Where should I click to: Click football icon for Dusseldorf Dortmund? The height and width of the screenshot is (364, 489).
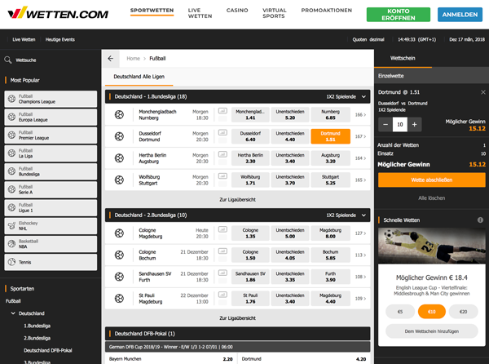point(119,136)
